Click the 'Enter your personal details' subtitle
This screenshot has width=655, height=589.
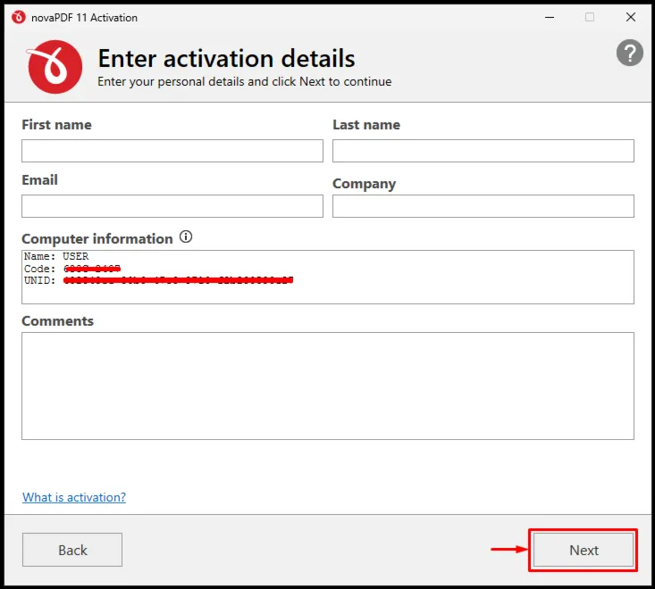coord(244,82)
